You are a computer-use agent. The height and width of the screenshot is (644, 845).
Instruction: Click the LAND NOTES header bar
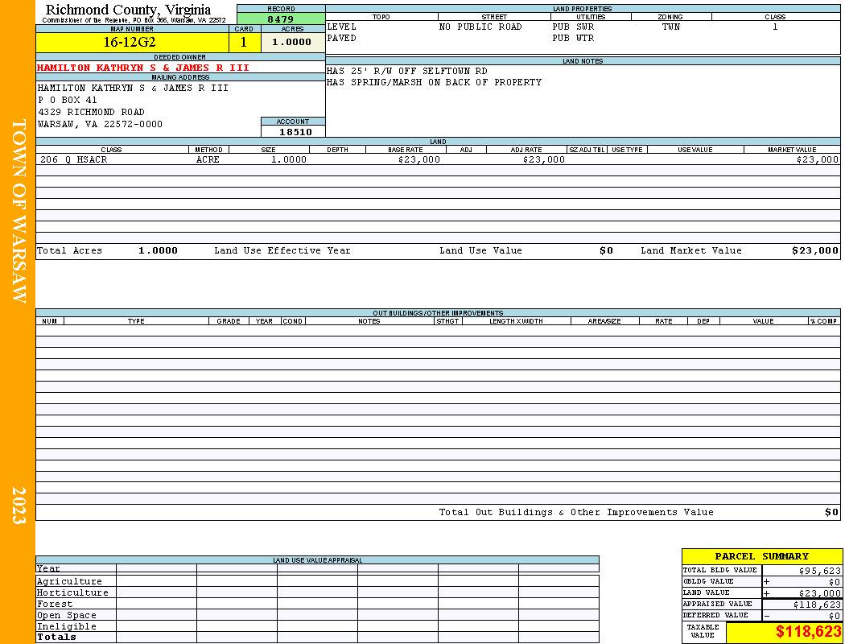[x=583, y=61]
